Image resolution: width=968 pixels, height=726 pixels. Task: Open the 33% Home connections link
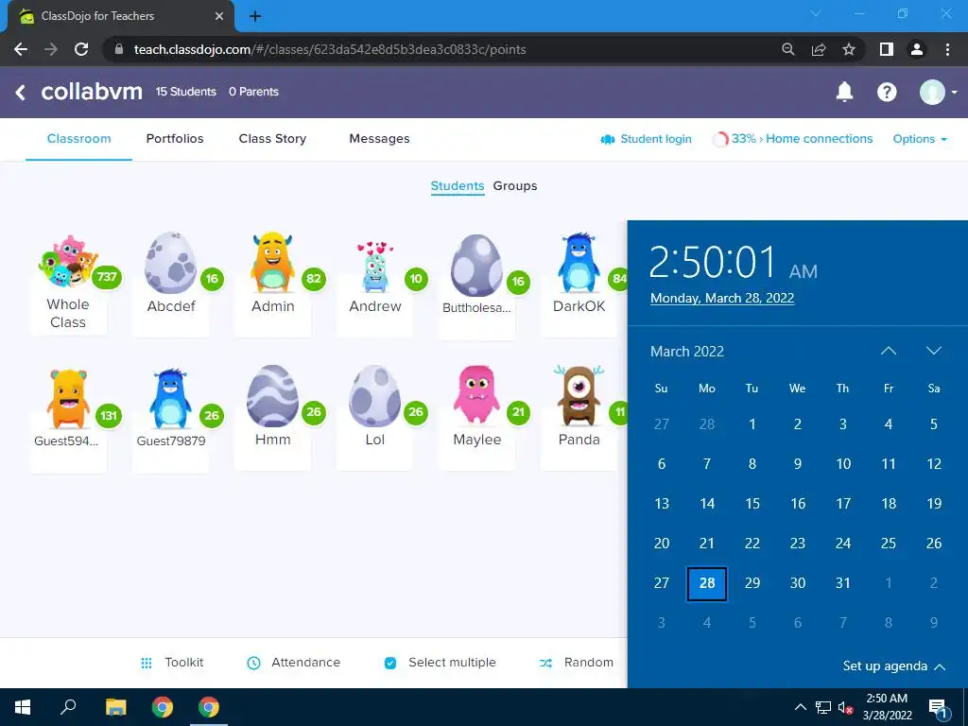click(x=793, y=139)
